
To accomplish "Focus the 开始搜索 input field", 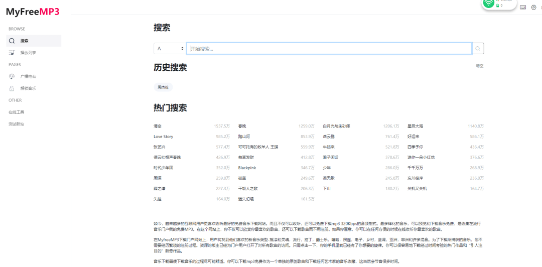I will pyautogui.click(x=329, y=49).
